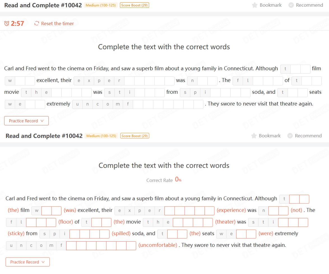Click first empty box of 'fl' word, top exercise
The width and height of the screenshot is (329, 274).
tap(258, 81)
